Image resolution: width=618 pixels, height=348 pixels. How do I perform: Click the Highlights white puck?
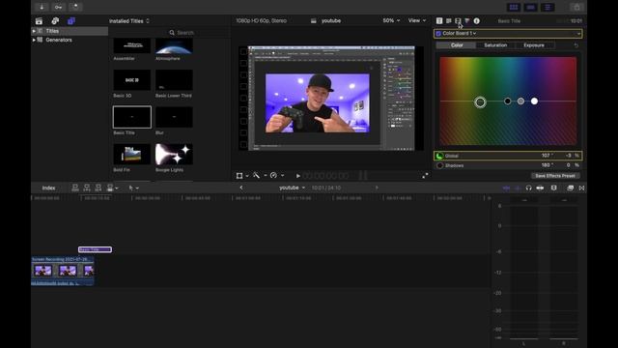(534, 101)
